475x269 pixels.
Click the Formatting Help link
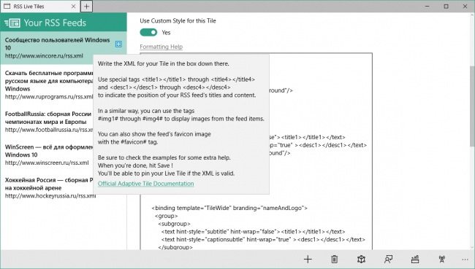click(161, 47)
